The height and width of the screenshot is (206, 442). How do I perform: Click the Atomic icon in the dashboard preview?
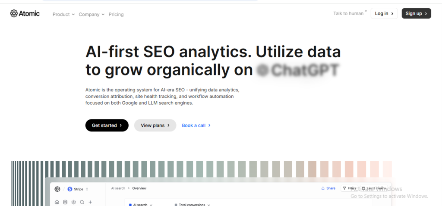pyautogui.click(x=57, y=189)
